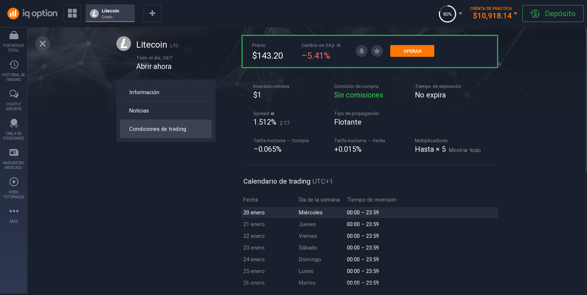Add Litecoin to favorites with star
Image resolution: width=587 pixels, height=295 pixels.
[377, 51]
